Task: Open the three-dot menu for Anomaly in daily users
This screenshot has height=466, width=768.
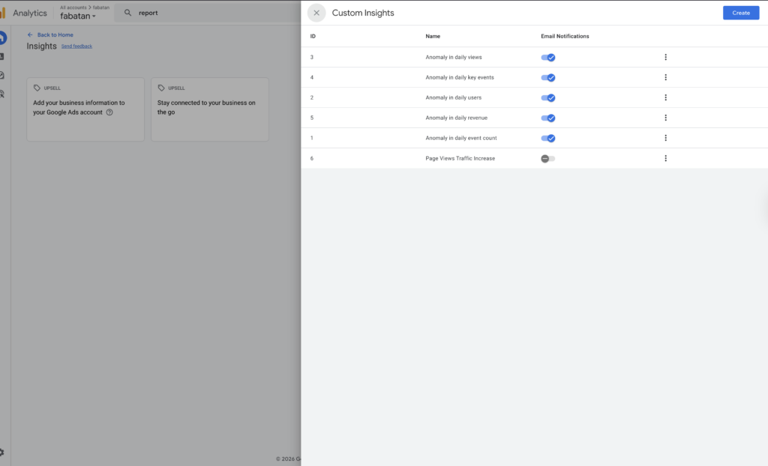Action: pos(665,97)
